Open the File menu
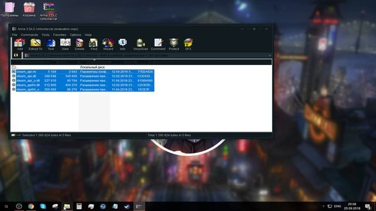The image size is (376, 211). click(x=14, y=35)
